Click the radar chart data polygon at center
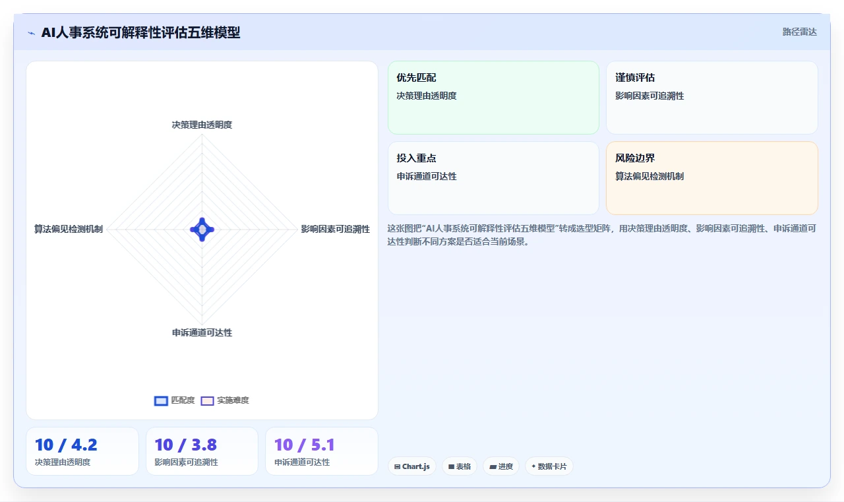Image resolution: width=844 pixels, height=502 pixels. 202,229
